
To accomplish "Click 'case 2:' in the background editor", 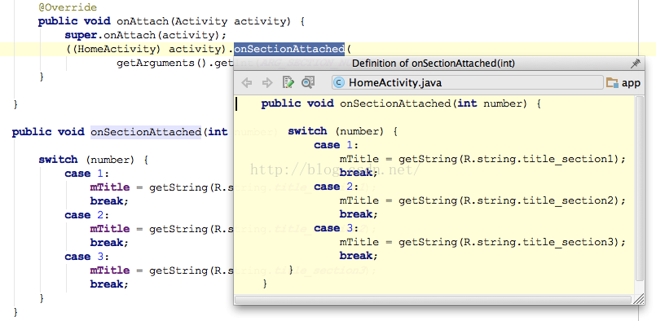I will point(86,215).
